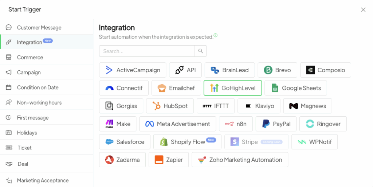Screen dimensions: 373x187
Task: Close the Start Trigger dialog
Action: tap(363, 10)
